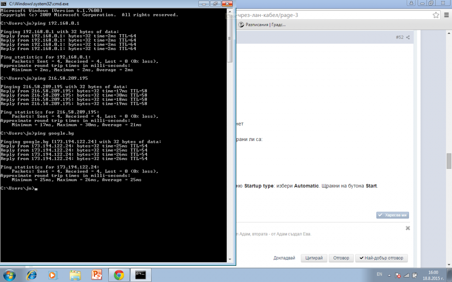Viewport: 452px width, 282px height.
Task: Share post #52 via the share icon
Action: (408, 37)
